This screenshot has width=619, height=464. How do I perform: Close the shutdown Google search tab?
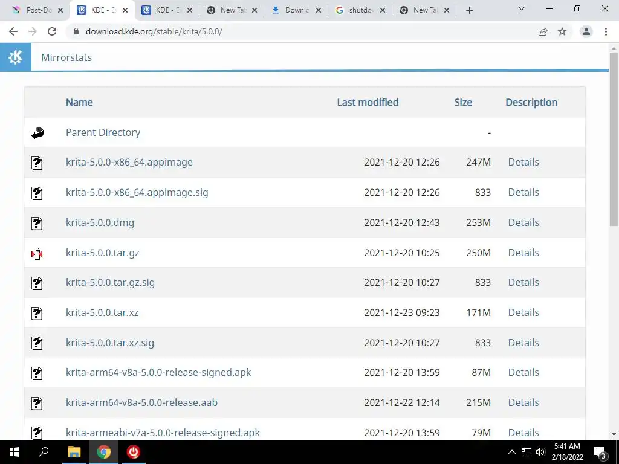click(x=383, y=10)
